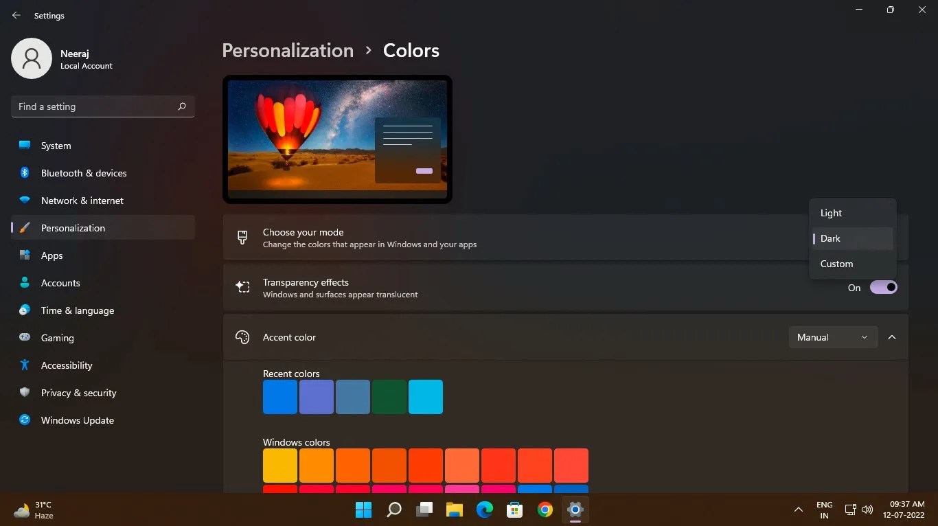Open the Accent color Manual dropdown
Screen dimensions: 938x526
point(832,337)
